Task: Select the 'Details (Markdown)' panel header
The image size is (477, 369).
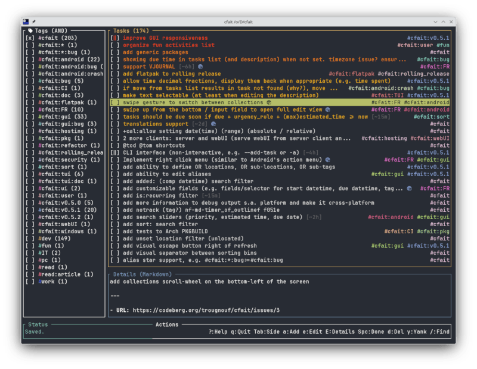Action: [x=138, y=274]
